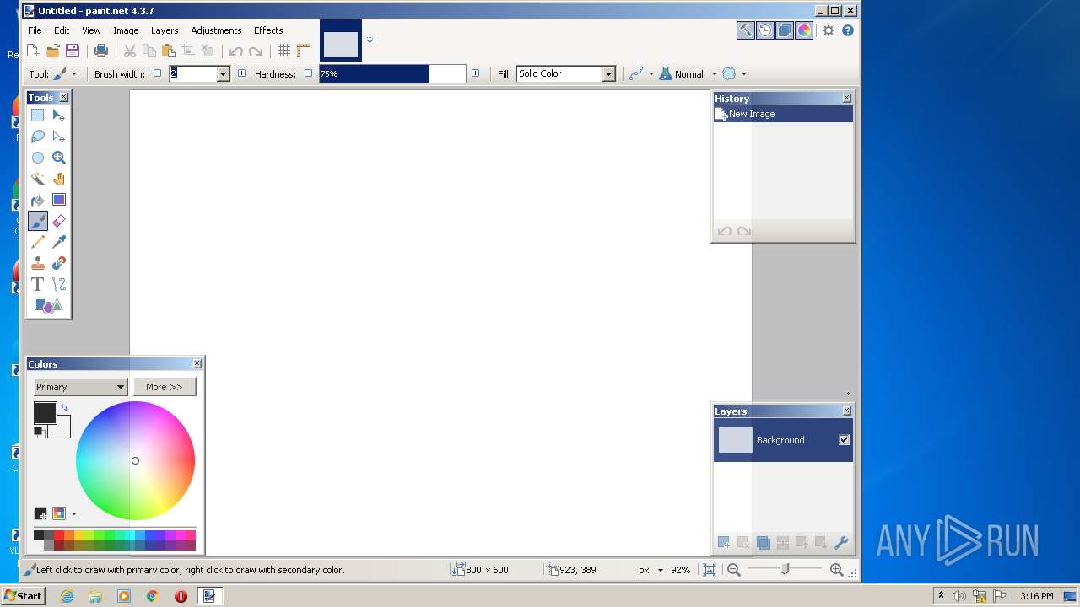
Task: Click the Untitled image thumbnail tab
Action: 341,41
